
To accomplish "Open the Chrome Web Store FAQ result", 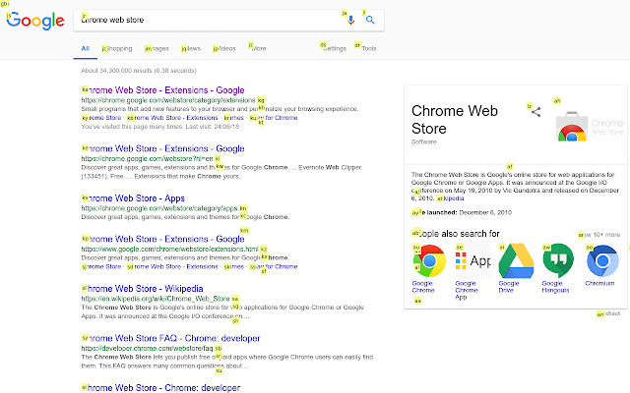I will [170, 338].
